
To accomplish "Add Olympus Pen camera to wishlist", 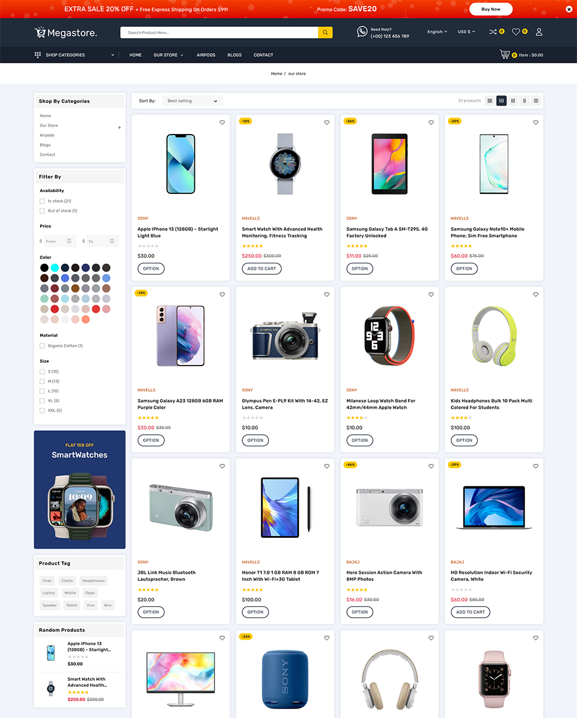I will point(326,294).
